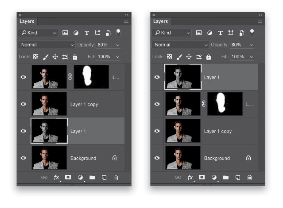Image resolution: width=283 pixels, height=208 pixels.
Task: Click the Layers tab title
Action: click(x=27, y=21)
